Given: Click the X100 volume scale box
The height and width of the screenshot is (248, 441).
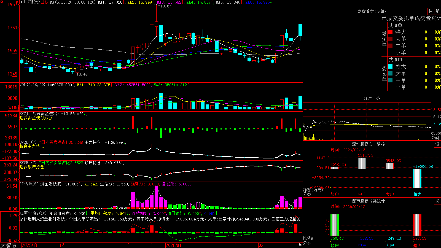Looking at the screenshot, I should coord(14,108).
